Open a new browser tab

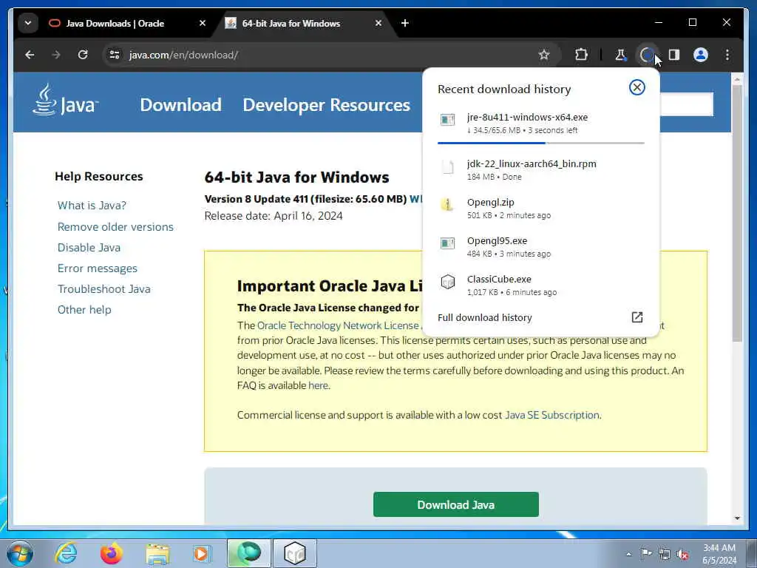coord(405,23)
